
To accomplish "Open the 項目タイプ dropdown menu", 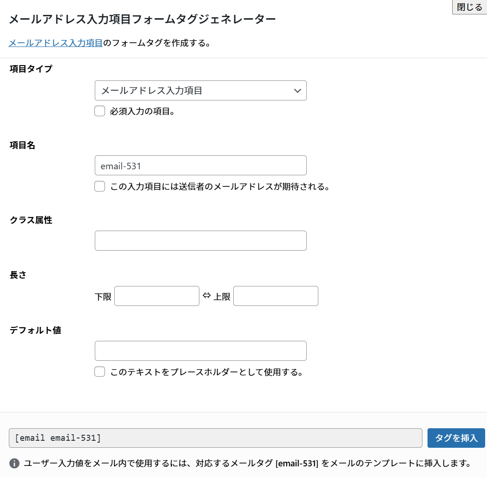I will click(x=200, y=91).
